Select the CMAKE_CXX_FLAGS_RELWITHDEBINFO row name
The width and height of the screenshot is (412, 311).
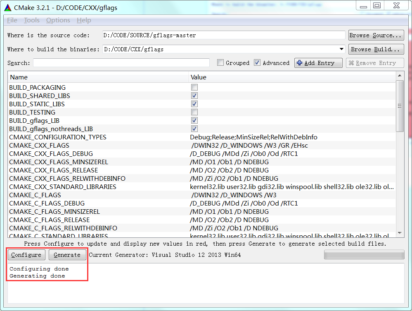pos(67,179)
